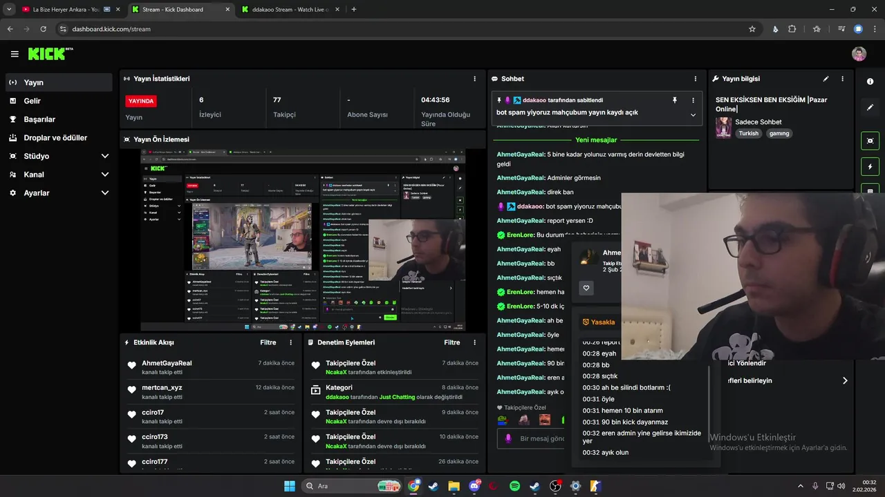Screen dimensions: 885x497
Task: Click the pencil button on right toolbar
Action: click(x=870, y=108)
